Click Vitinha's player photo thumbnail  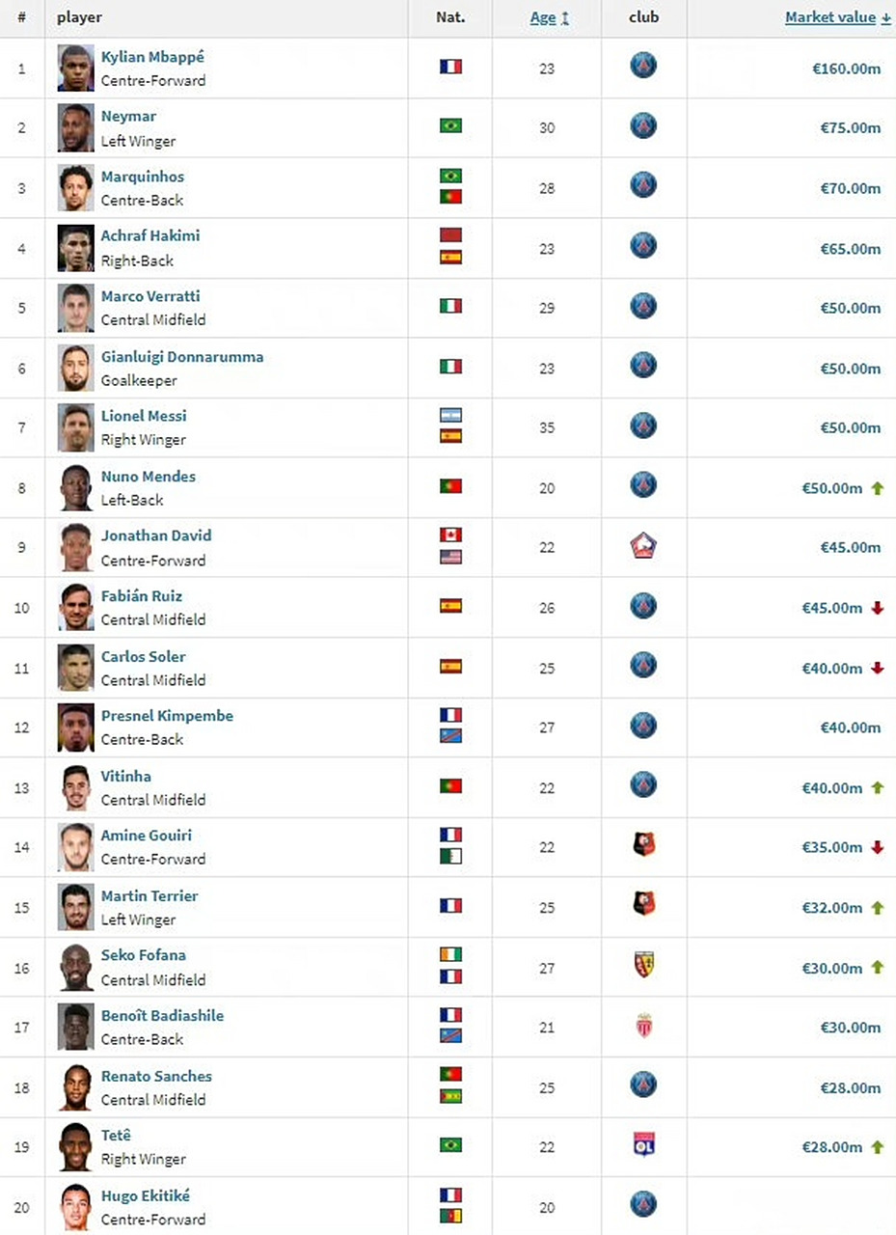[75, 787]
